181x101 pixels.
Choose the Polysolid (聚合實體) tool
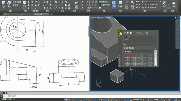pos(17,2)
